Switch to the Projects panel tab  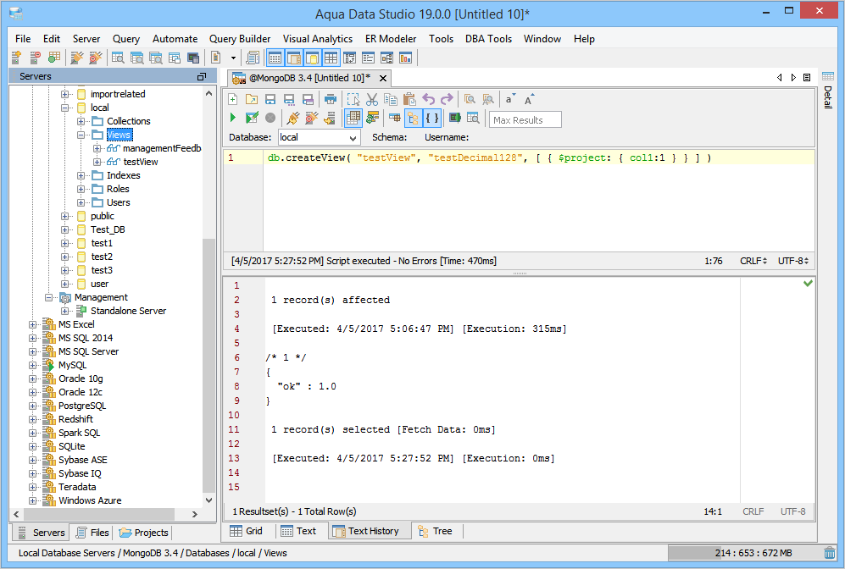(x=144, y=533)
